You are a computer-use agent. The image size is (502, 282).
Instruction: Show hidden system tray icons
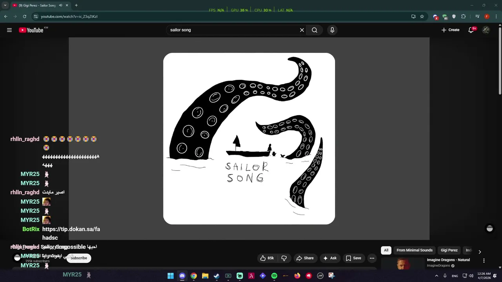[x=437, y=276]
